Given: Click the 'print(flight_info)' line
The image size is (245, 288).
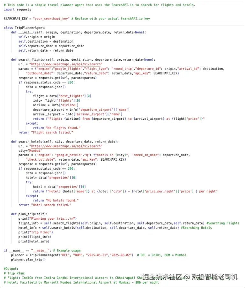Looking at the screenshot, I should coord(35,237).
